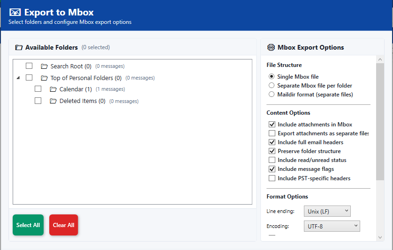
Task: Click the Clear All button
Action: coord(63,225)
